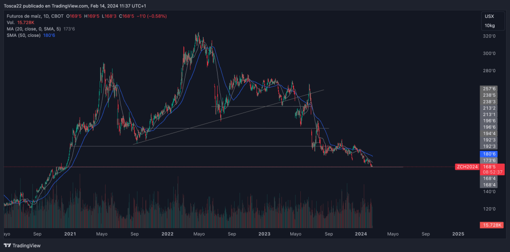510x252 pixels.
Task: Click the 2021 marker on time axis
Action: click(70, 234)
